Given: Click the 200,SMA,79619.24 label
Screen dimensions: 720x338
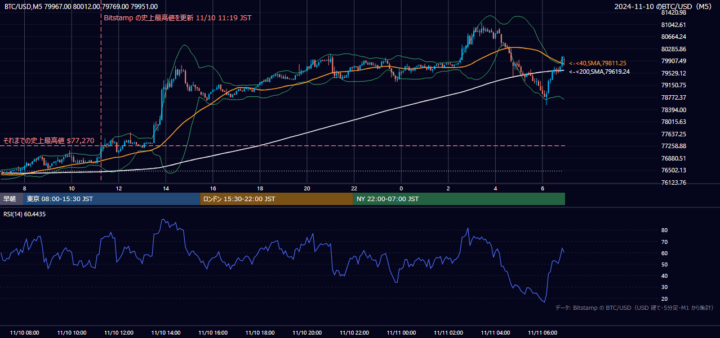Looking at the screenshot, I should (600, 72).
